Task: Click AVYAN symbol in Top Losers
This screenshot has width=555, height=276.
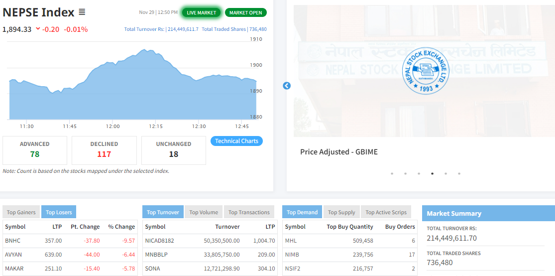Action: [x=13, y=255]
